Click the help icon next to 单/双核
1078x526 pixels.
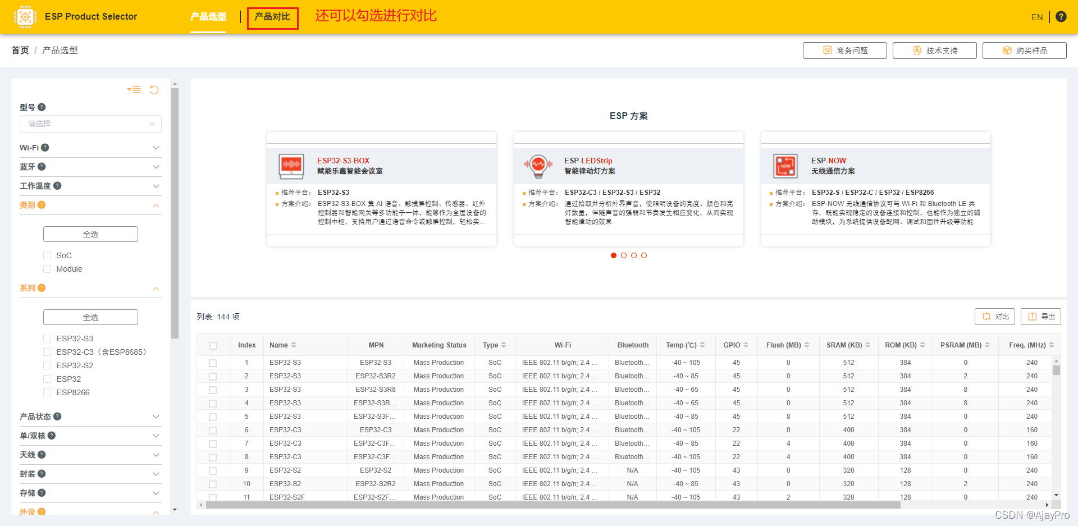point(52,436)
